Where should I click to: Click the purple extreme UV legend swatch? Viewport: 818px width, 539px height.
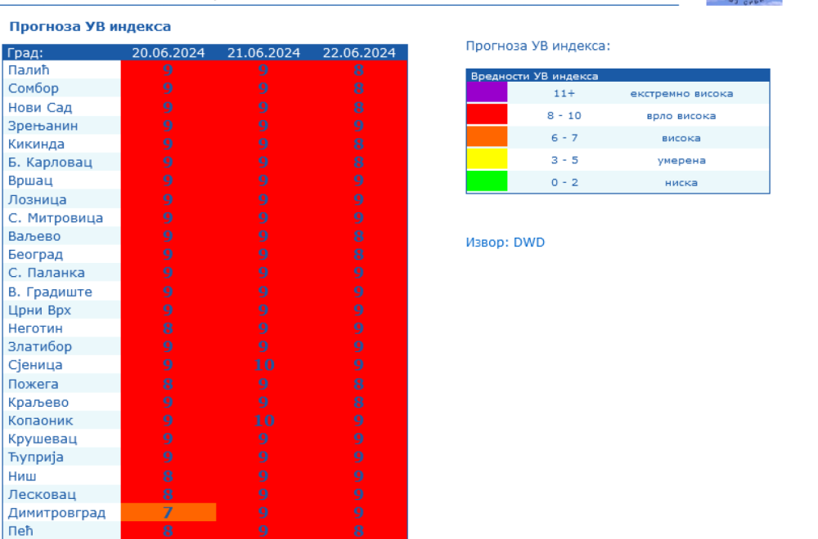click(487, 92)
